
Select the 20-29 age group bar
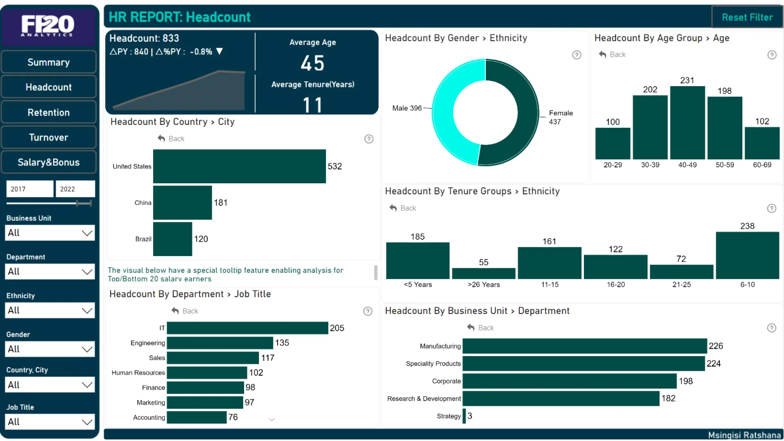(x=612, y=143)
